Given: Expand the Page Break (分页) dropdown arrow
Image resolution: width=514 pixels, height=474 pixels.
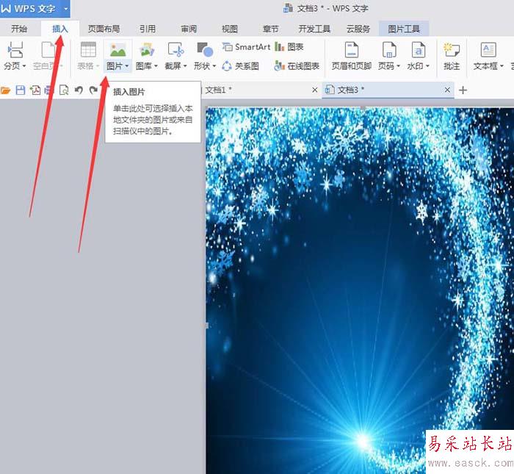Looking at the screenshot, I should point(24,66).
